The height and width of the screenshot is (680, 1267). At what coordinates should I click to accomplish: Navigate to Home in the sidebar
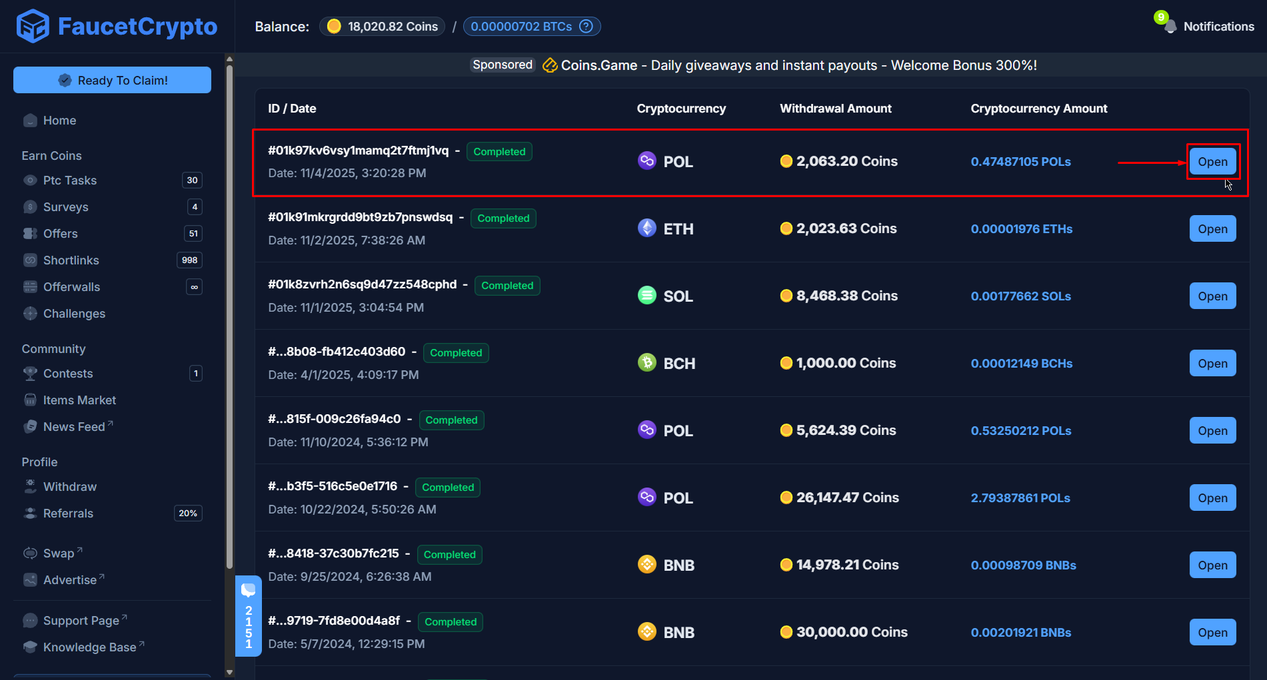click(59, 120)
